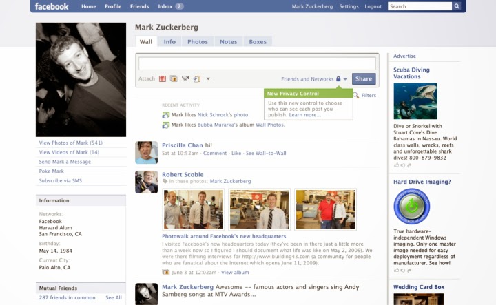Click See All mutual friends
Screen dimensions: 496x305
[x=114, y=297]
